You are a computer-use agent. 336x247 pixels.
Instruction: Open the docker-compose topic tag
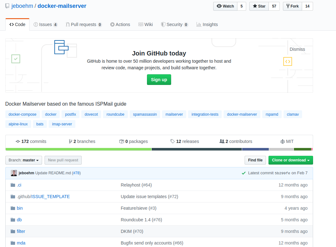point(23,114)
